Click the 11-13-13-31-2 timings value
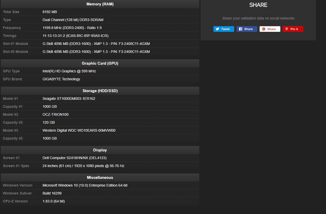Viewport: 326px width, 214px height. 75,36
